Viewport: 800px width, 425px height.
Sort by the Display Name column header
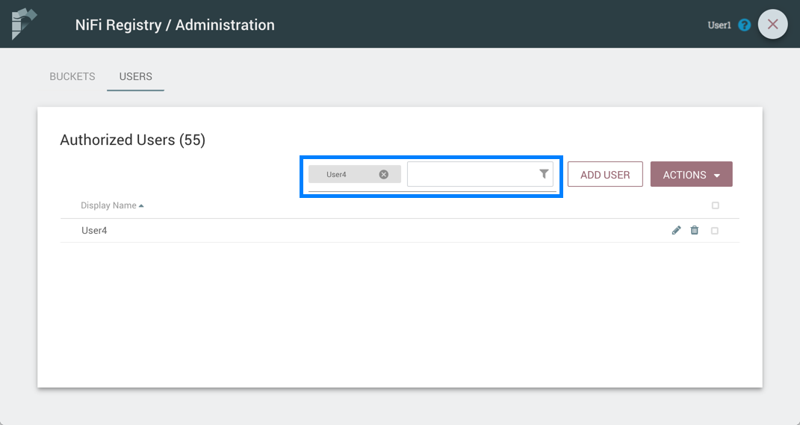point(108,205)
